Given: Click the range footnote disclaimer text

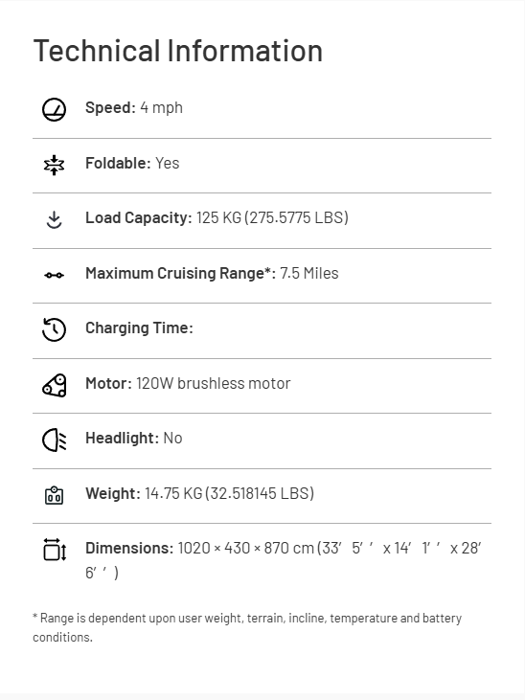Looking at the screenshot, I should [x=247, y=627].
